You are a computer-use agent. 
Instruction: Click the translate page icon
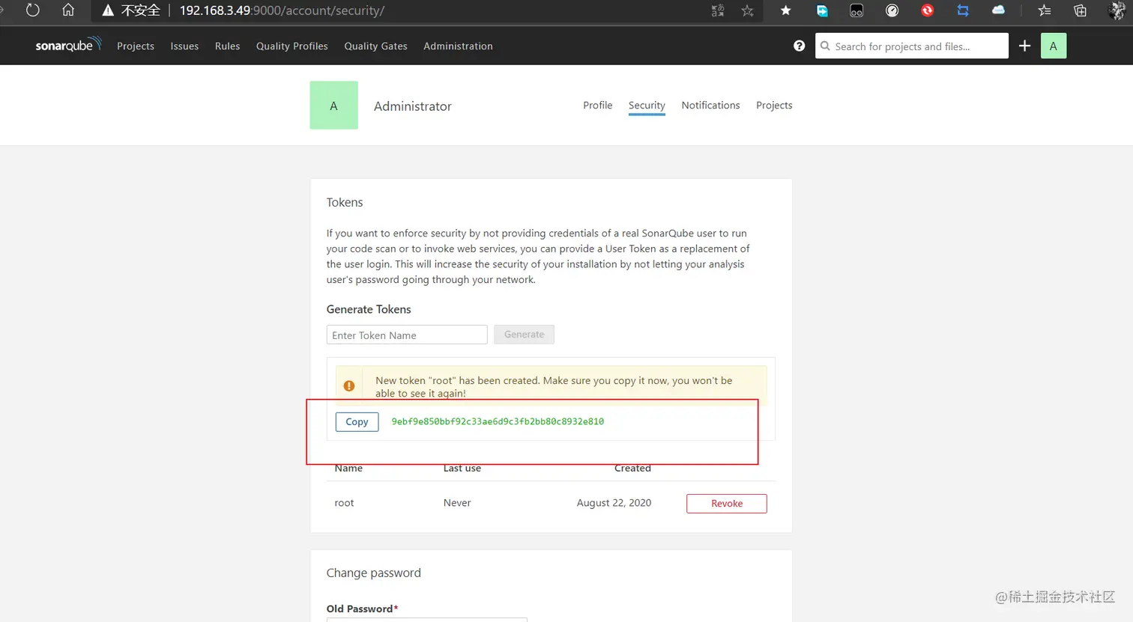[718, 10]
